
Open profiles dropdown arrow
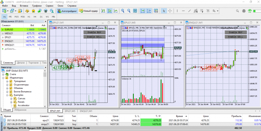coord(15,11)
